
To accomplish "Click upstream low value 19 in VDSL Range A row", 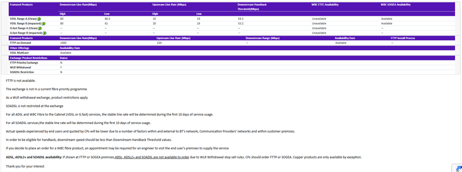I will [198, 19].
